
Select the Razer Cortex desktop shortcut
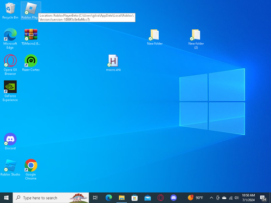click(31, 63)
